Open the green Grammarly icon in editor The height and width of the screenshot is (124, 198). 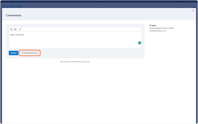[x=140, y=43]
